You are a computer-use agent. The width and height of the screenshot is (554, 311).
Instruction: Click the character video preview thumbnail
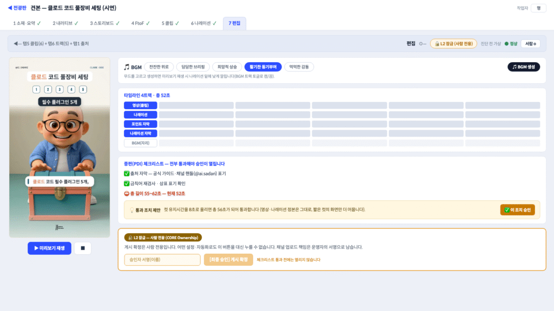click(60, 148)
